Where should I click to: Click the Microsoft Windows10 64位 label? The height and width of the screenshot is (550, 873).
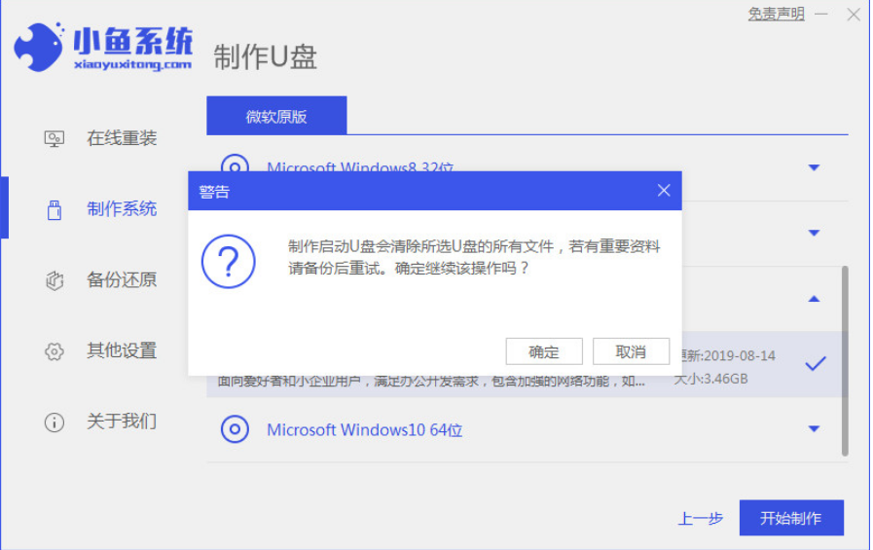tap(365, 429)
